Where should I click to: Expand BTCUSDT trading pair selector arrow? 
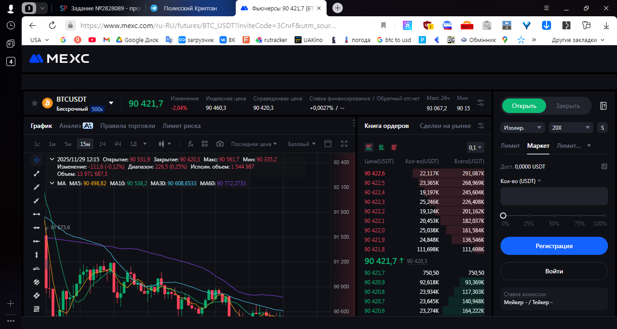coord(111,103)
